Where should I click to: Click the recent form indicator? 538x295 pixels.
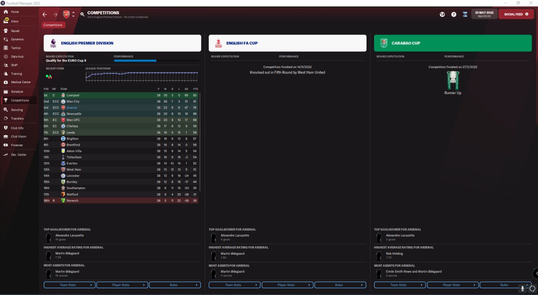49,77
